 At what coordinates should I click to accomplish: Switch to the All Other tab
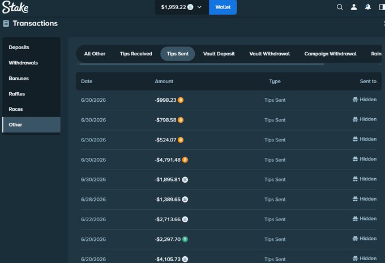click(95, 54)
